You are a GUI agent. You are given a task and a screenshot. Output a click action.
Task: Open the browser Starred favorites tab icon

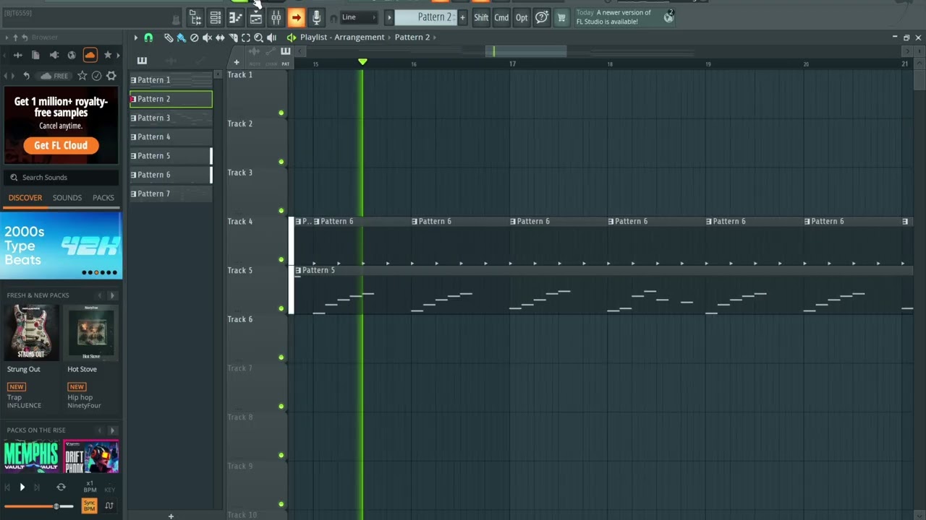click(x=108, y=55)
